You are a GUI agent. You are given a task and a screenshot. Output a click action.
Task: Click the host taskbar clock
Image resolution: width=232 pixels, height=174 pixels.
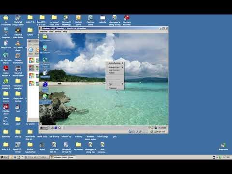pos(226,157)
